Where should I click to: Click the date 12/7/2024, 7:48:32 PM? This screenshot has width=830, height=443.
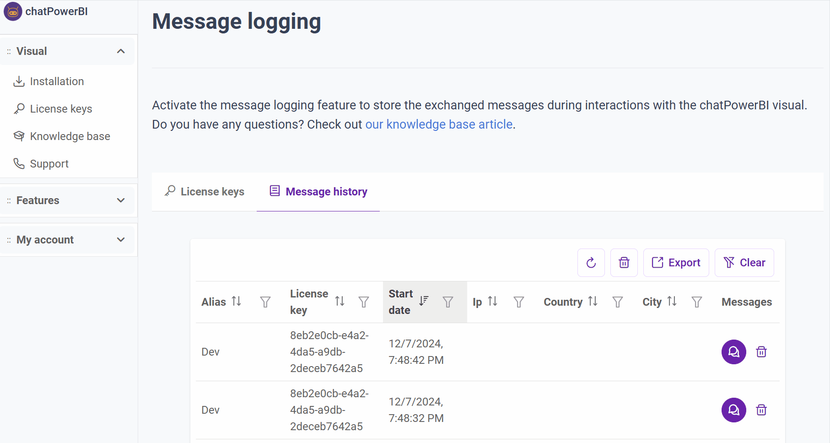coord(416,410)
